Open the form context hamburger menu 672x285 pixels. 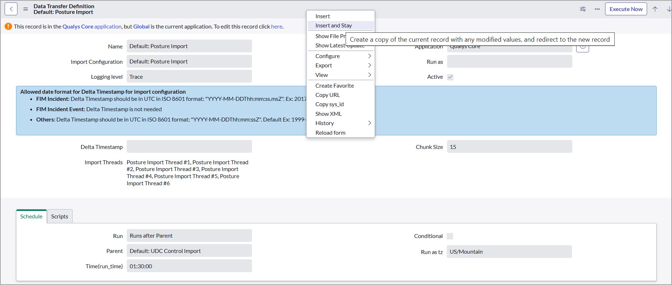coord(26,9)
